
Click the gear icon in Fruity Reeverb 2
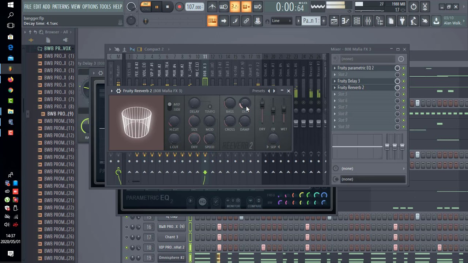coord(118,91)
